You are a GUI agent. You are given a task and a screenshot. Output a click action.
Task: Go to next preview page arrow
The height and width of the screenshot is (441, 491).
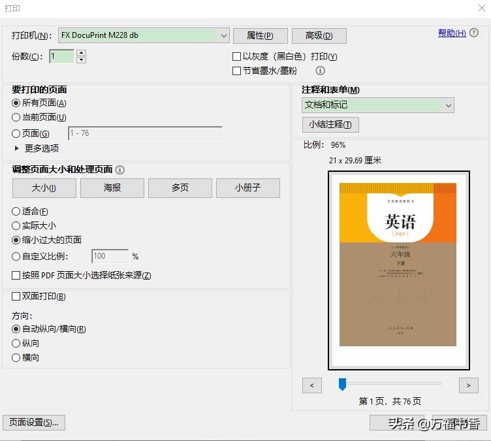[468, 385]
